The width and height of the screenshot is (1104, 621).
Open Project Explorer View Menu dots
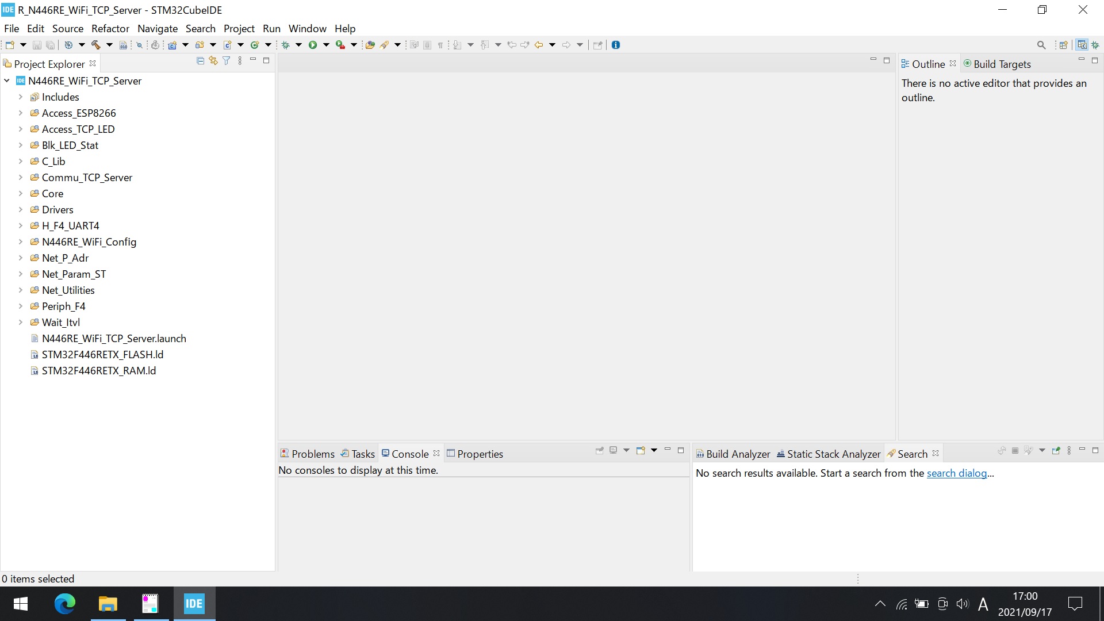click(x=240, y=60)
